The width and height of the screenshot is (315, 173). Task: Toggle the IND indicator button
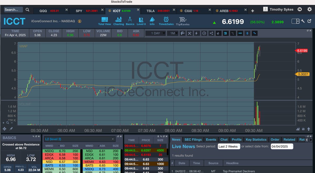pos(240,33)
